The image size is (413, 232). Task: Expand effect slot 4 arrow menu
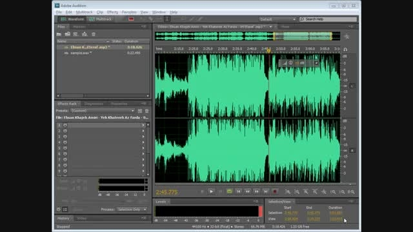[x=143, y=142]
